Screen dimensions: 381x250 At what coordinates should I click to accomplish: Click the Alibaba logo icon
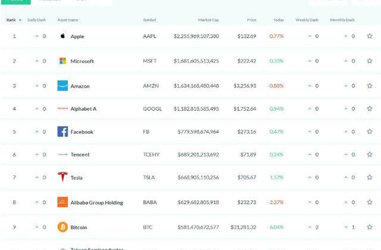coord(63,202)
